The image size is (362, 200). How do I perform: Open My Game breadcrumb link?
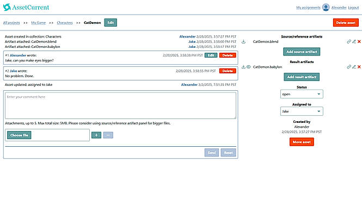coord(38,23)
